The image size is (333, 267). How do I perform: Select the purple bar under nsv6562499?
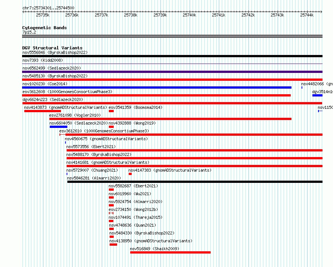point(172,72)
